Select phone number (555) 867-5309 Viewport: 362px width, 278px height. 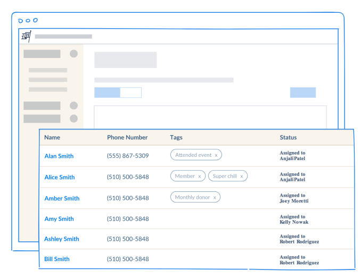(128, 156)
